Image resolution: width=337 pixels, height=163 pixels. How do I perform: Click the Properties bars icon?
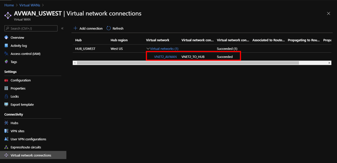point(6,89)
